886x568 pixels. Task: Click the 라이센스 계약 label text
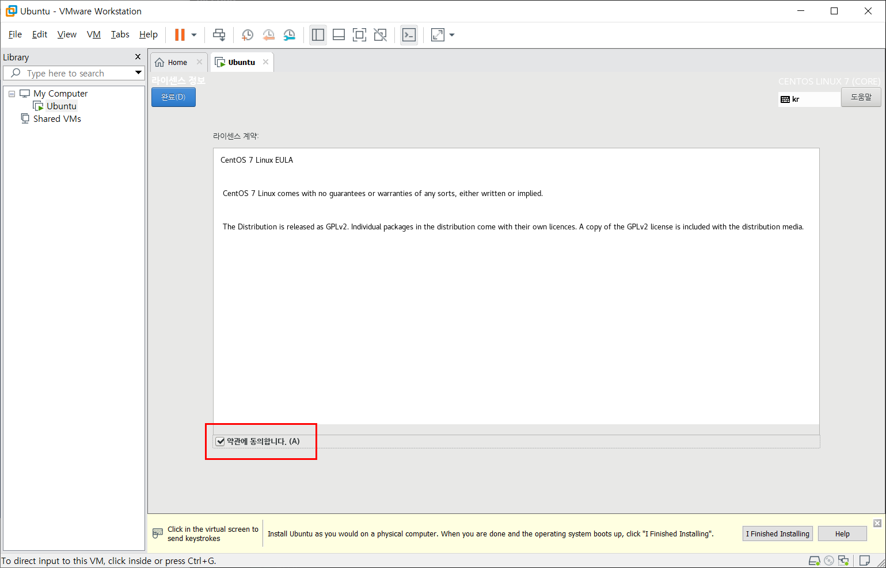pos(236,136)
